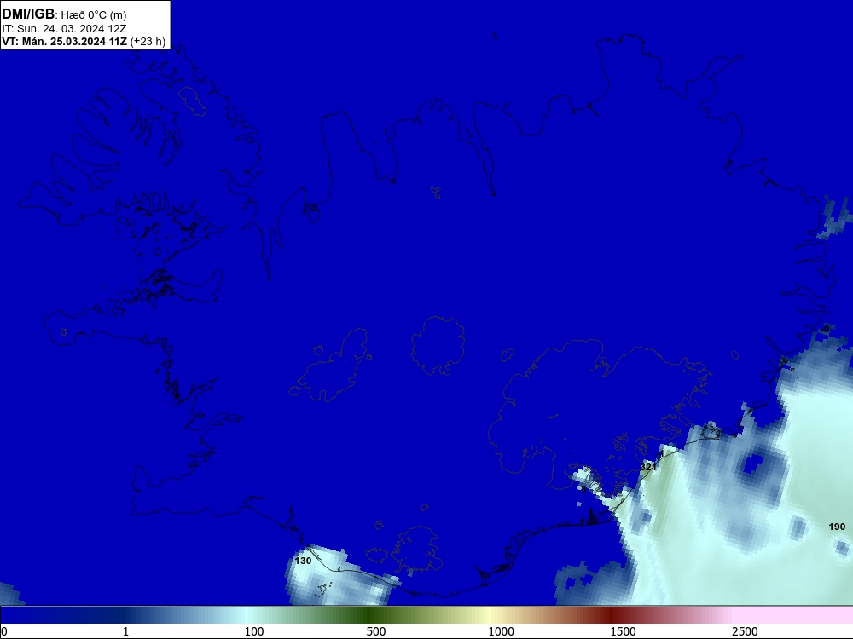Click the 2500 legend label
This screenshot has height=639, width=853.
(x=745, y=631)
